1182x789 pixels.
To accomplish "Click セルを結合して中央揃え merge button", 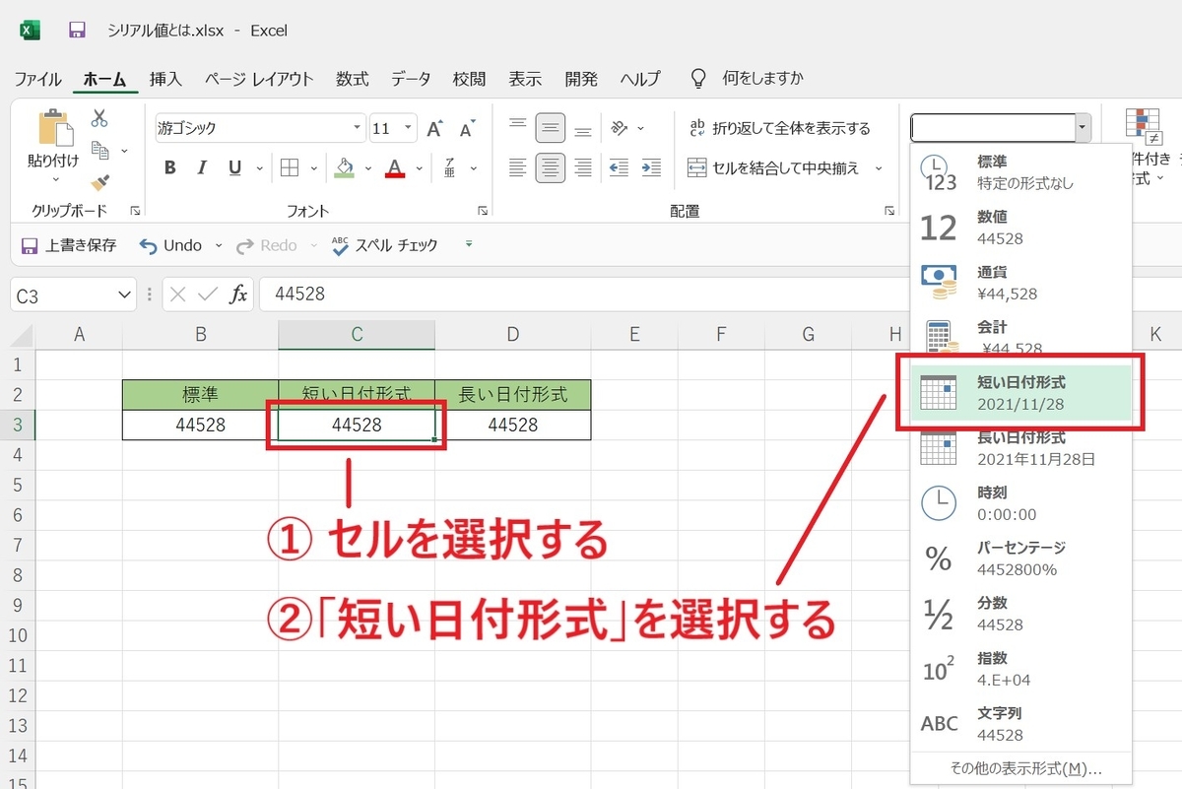I will coord(772,167).
